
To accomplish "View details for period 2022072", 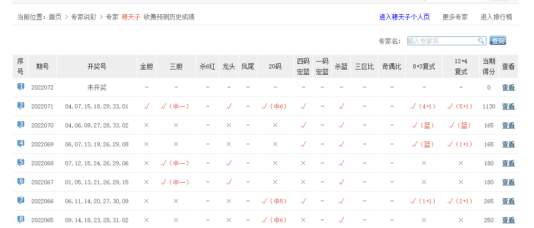I will point(508,87).
